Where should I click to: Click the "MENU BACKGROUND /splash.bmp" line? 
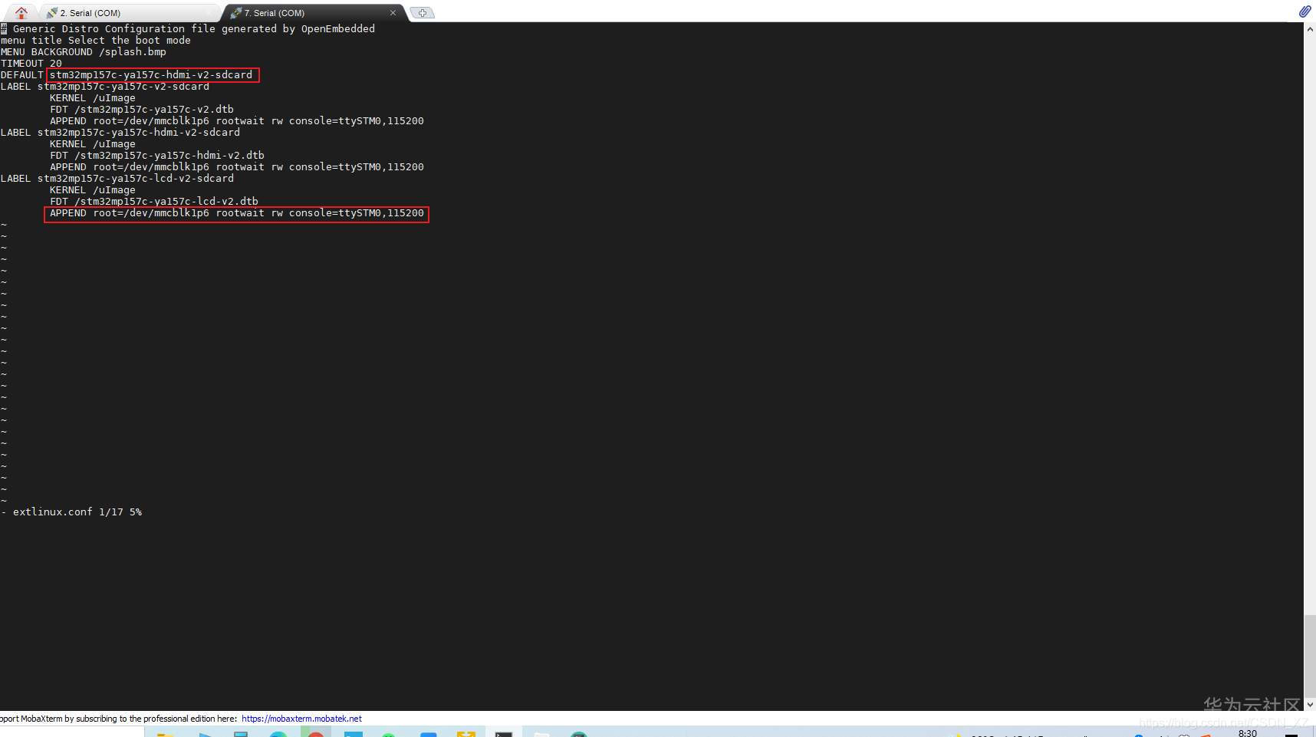[84, 51]
